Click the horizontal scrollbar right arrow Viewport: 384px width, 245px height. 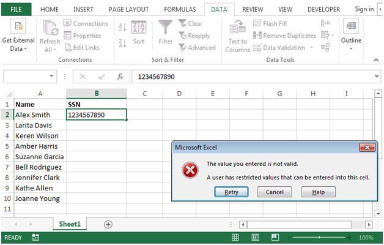[369, 224]
